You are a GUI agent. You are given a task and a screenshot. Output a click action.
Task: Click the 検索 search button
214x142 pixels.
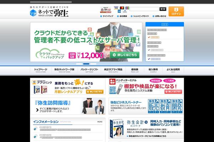163,9
